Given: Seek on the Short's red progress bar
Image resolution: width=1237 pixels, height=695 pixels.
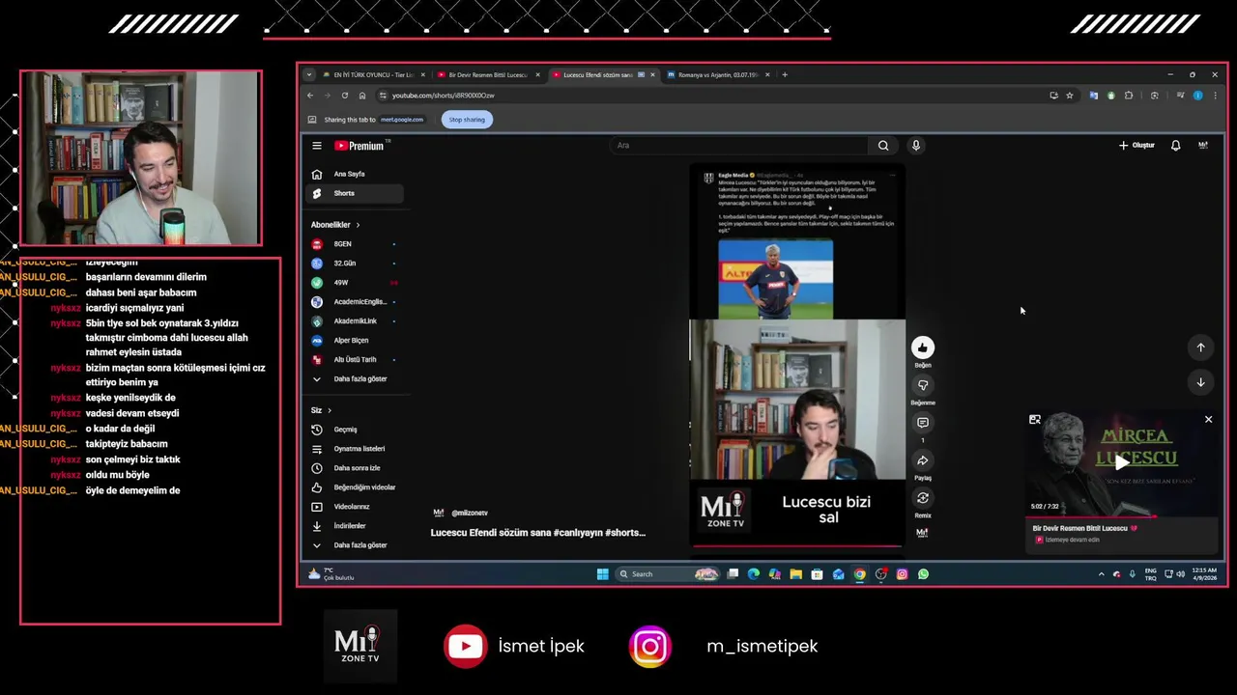Looking at the screenshot, I should (x=797, y=546).
